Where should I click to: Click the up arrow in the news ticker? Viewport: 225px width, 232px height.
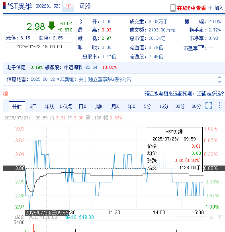[219, 77]
